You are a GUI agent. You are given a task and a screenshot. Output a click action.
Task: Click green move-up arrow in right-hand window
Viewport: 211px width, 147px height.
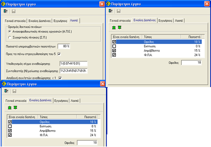point(114,28)
